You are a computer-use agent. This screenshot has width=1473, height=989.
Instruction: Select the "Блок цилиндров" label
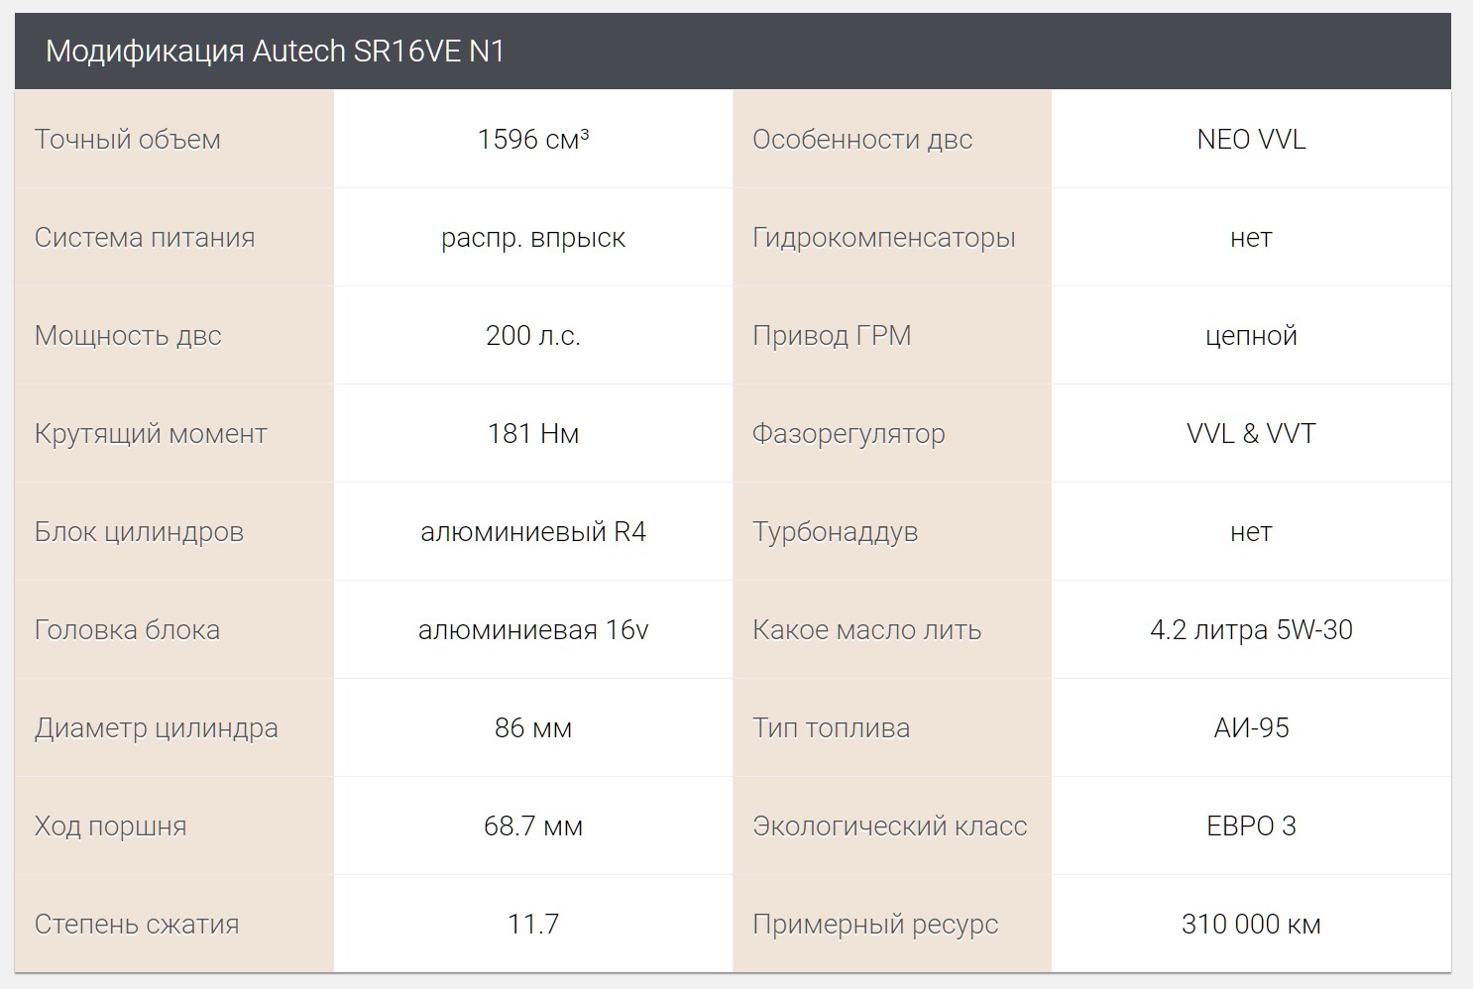point(139,532)
